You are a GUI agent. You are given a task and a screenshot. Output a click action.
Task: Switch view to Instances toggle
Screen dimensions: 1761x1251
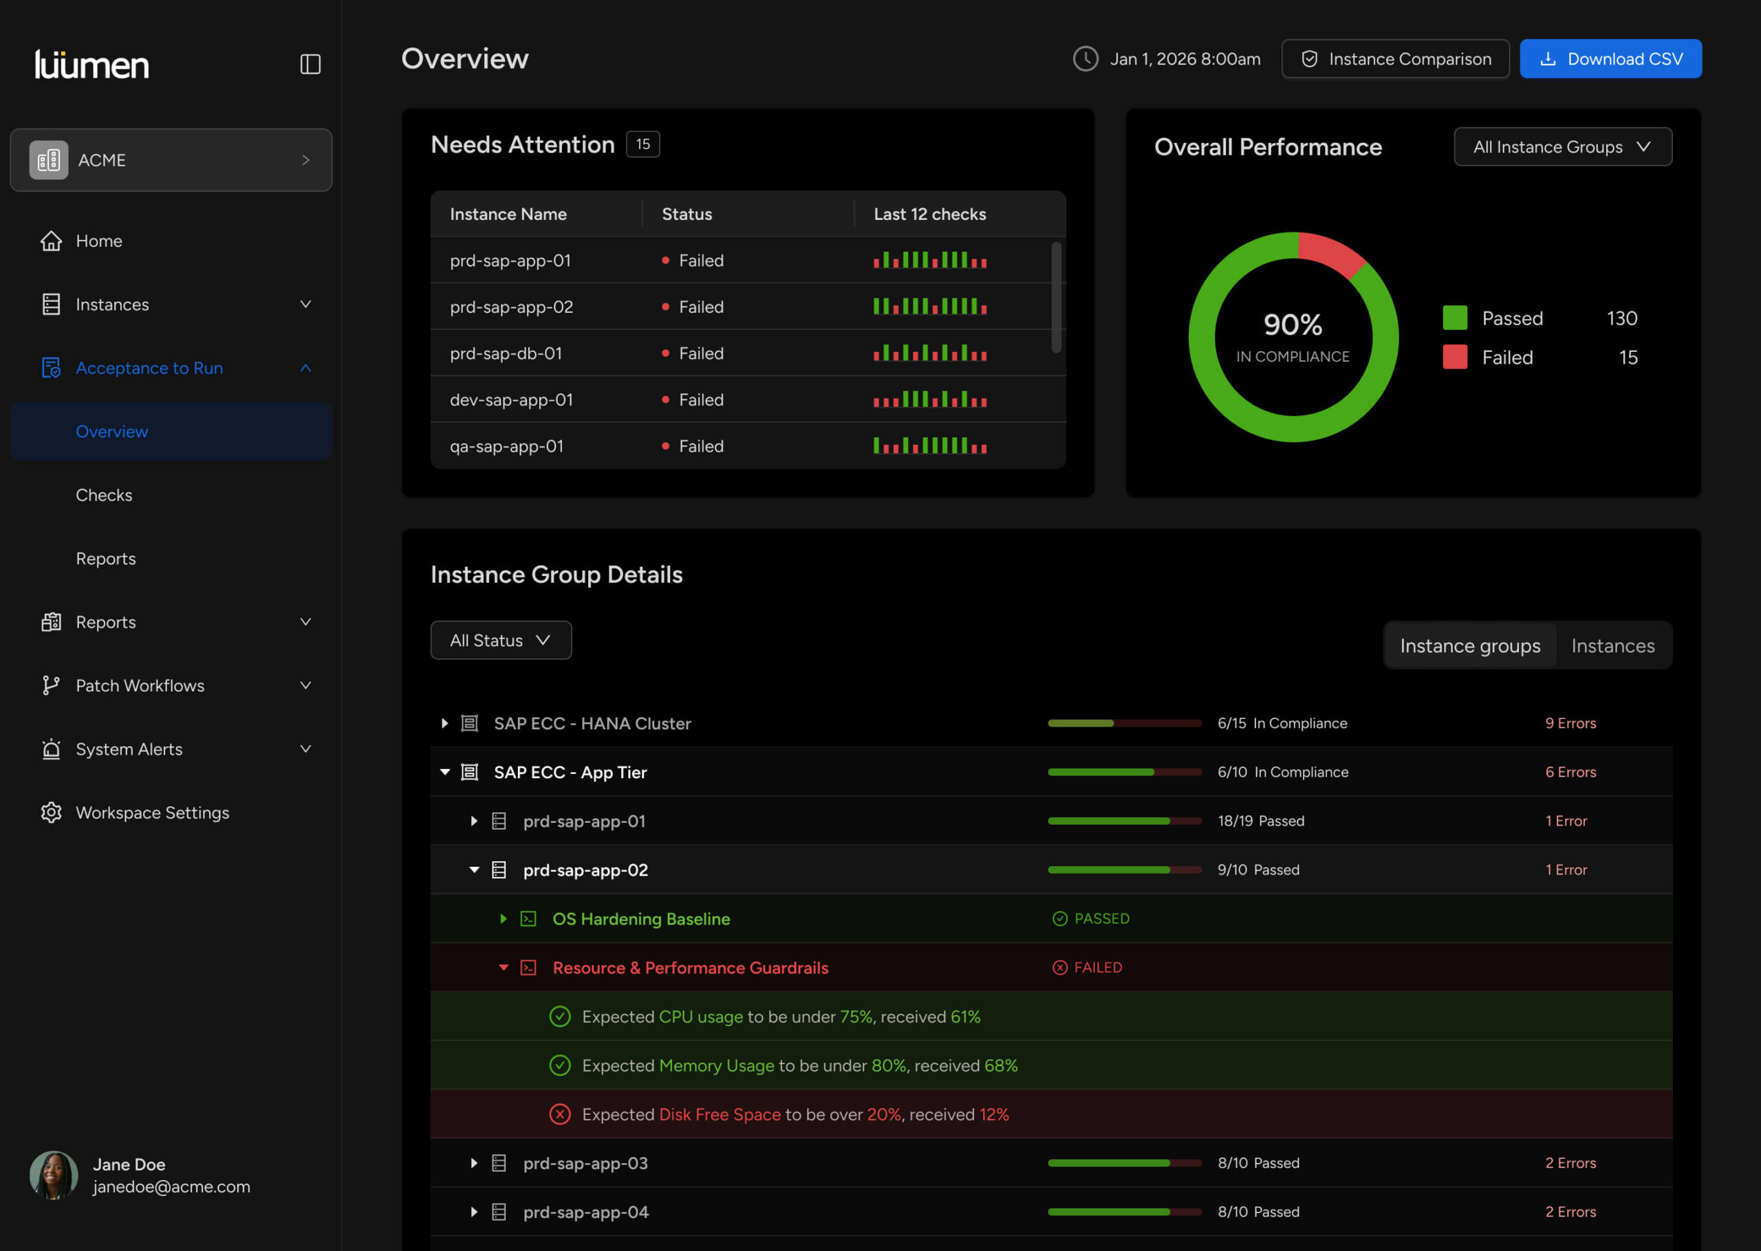tap(1612, 645)
